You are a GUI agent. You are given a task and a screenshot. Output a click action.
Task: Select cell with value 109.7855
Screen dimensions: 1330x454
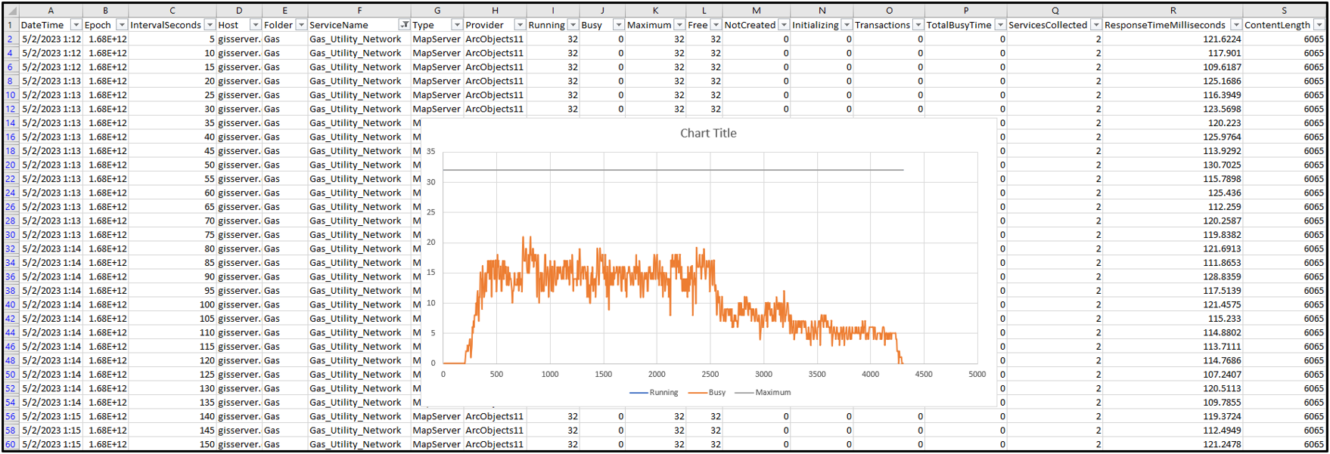(1173, 403)
